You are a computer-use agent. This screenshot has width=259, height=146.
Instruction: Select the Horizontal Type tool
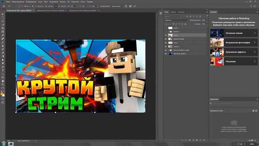tap(3, 70)
